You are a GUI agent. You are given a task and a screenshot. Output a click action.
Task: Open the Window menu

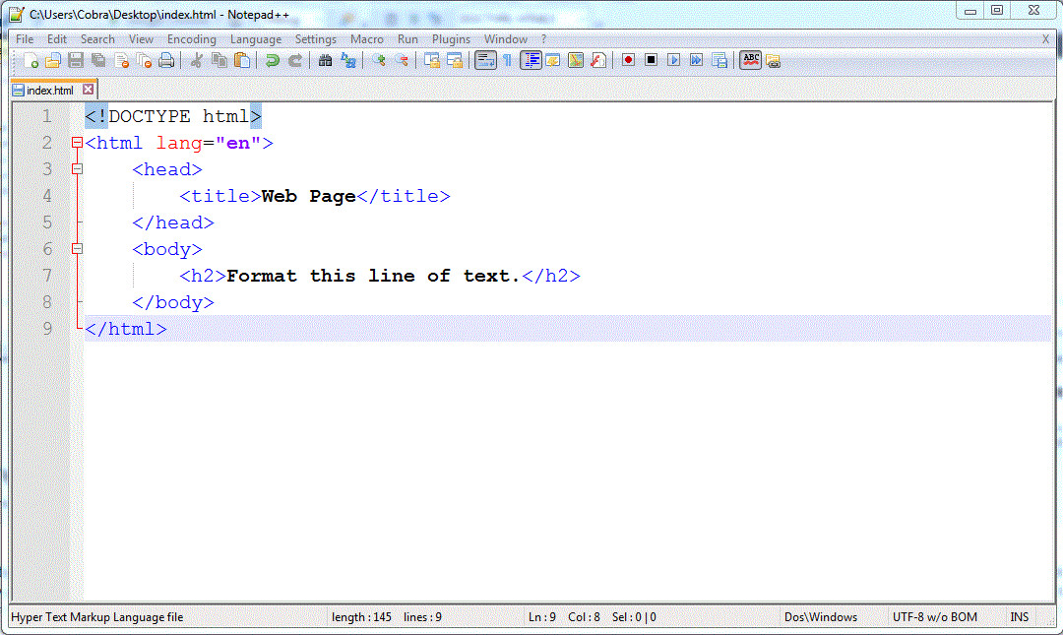tap(505, 39)
